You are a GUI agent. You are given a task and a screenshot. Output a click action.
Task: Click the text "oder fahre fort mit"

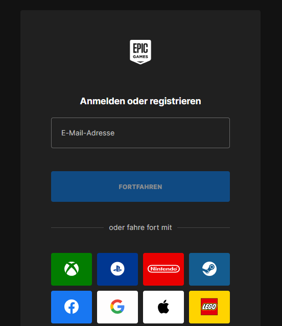point(140,227)
